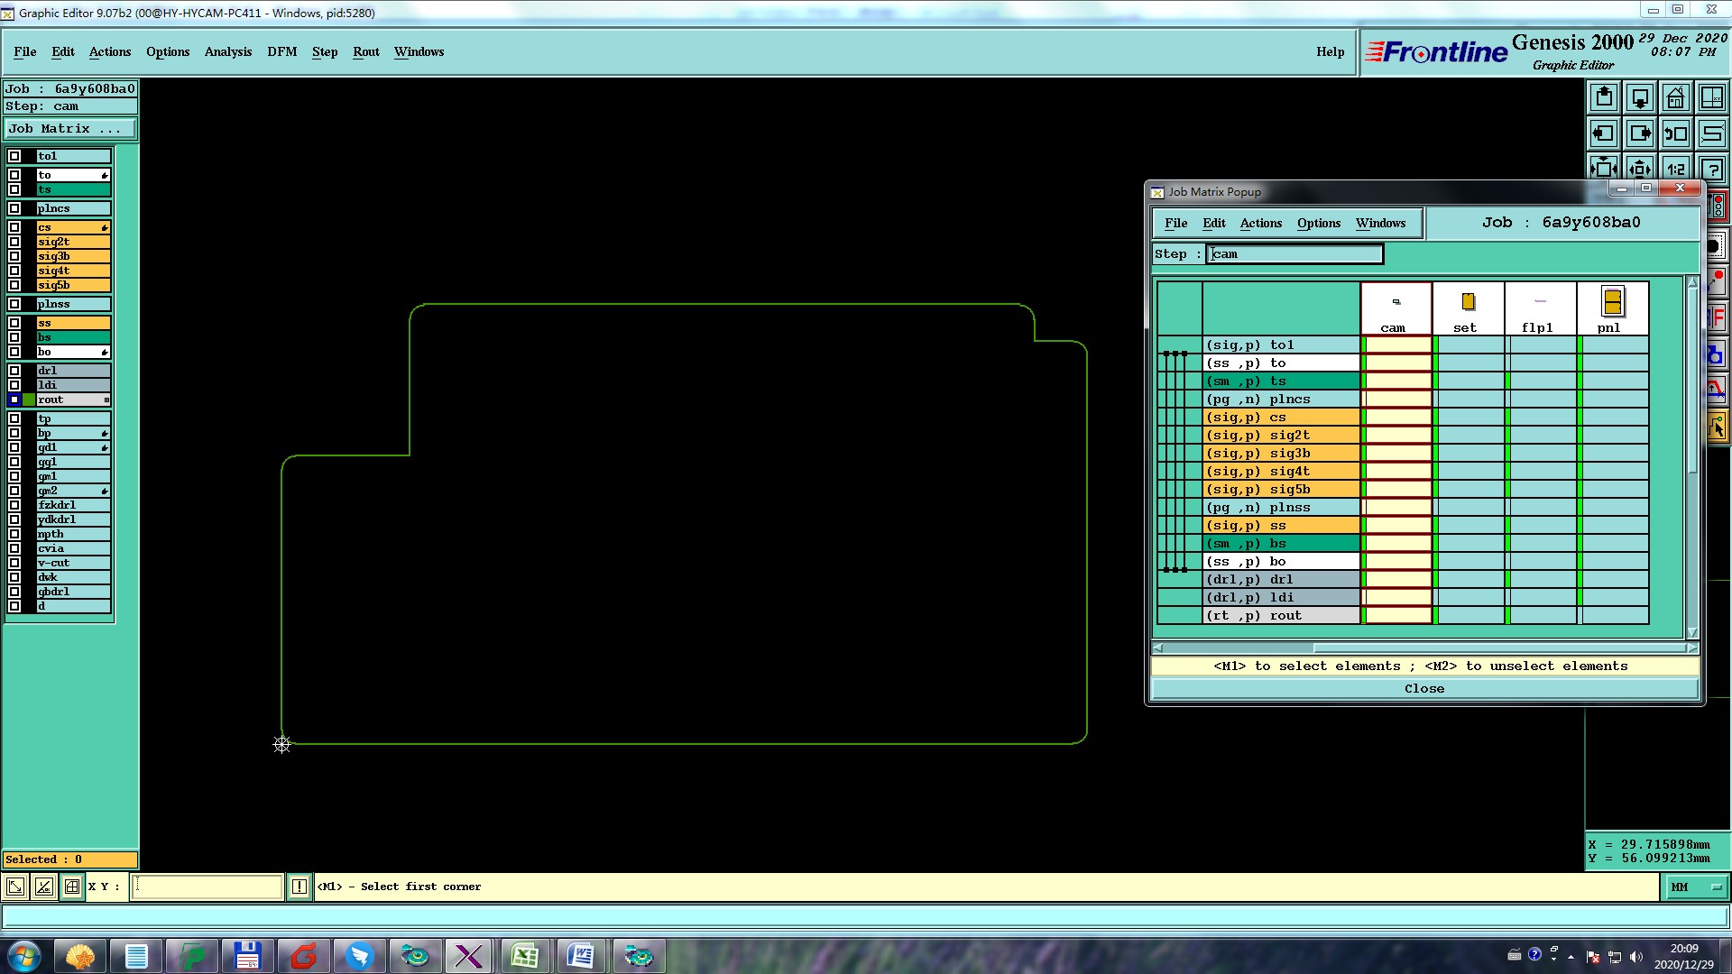This screenshot has height=974, width=1732.
Task: Toggle visibility checkbox for layer drl
Action: [x=14, y=371]
